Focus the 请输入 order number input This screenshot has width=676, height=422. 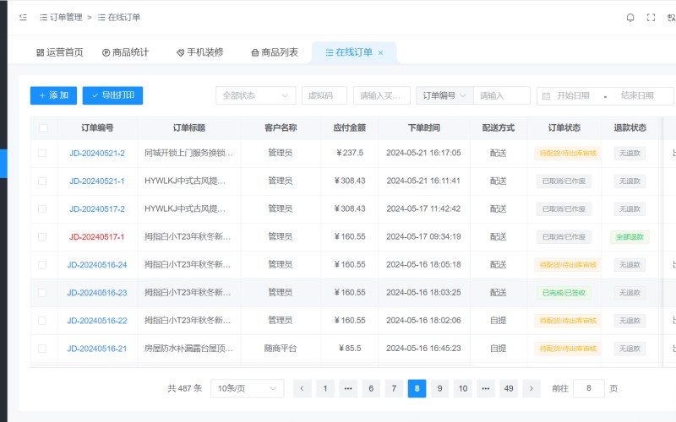pos(502,95)
